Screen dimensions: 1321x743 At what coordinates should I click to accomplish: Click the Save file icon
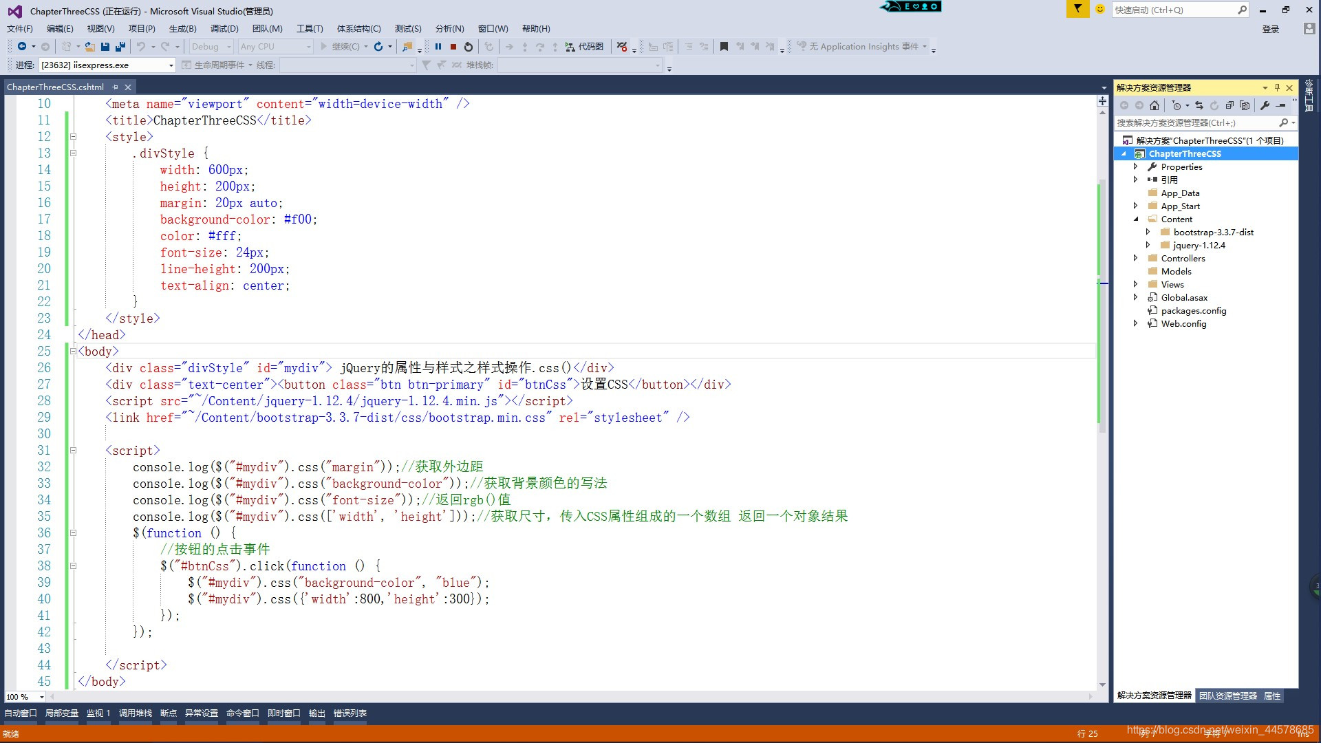coord(105,46)
